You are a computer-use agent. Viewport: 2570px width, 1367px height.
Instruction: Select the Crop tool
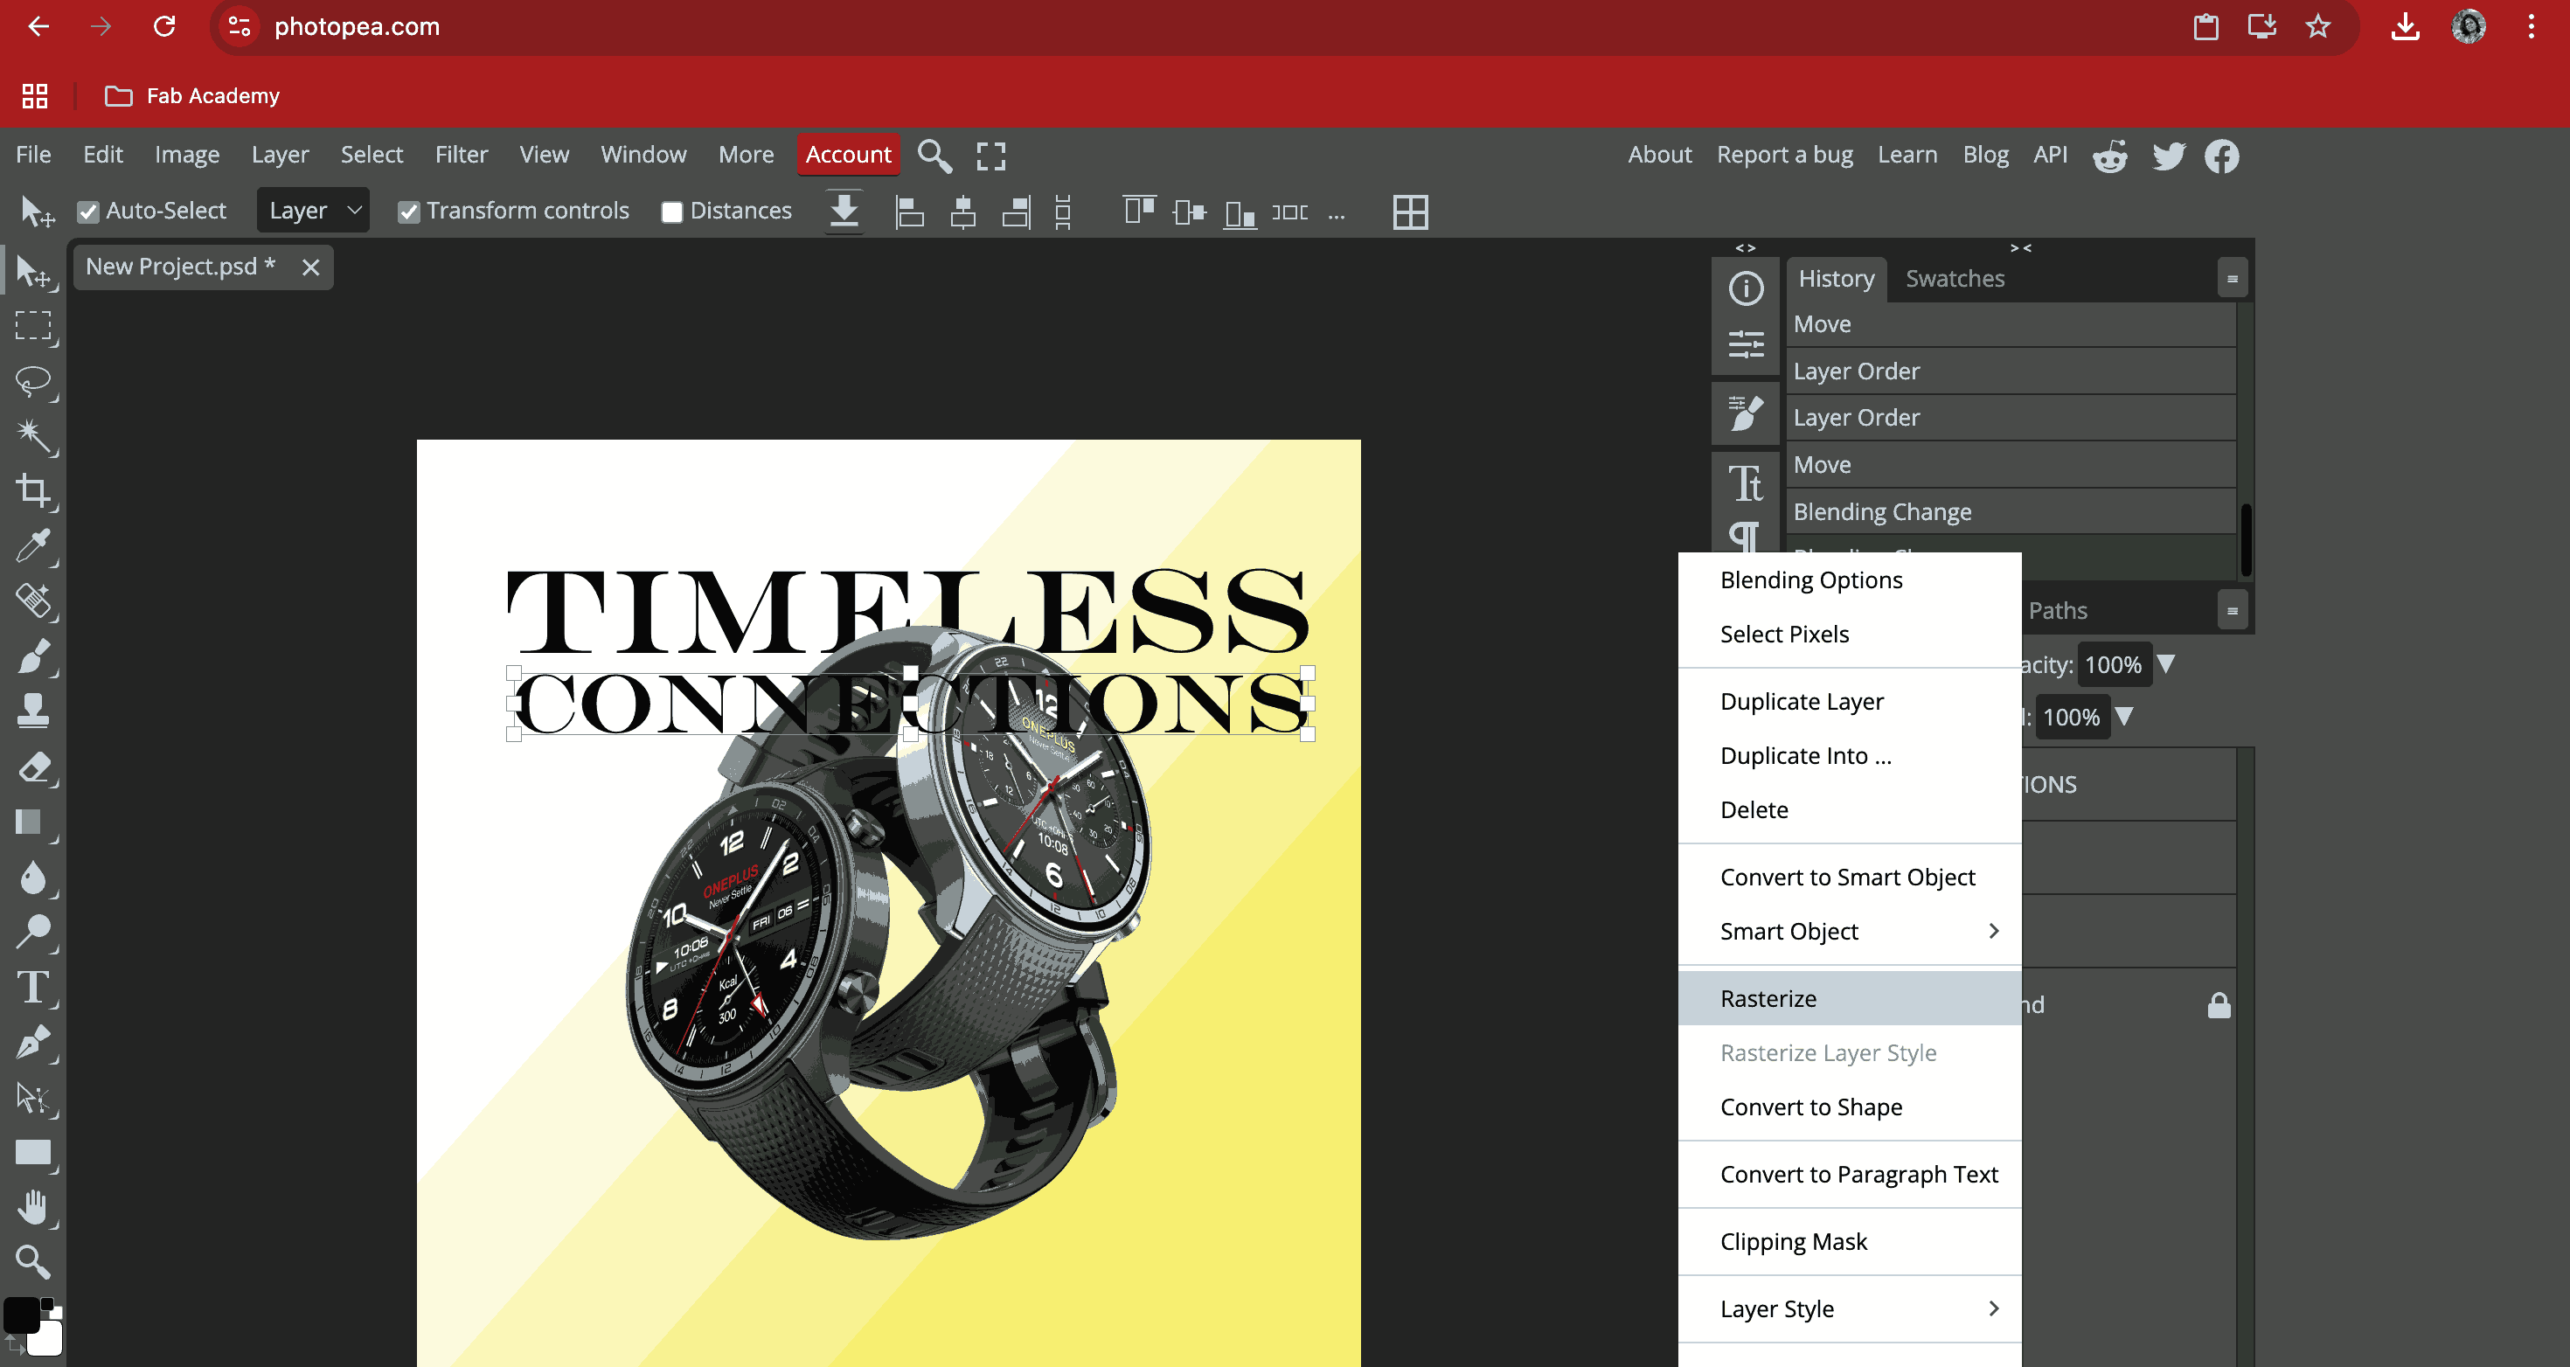[x=33, y=491]
